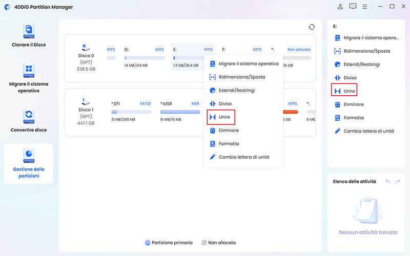Image resolution: width=410 pixels, height=256 pixels.
Task: Click Diviso in the context menu
Action: [x=225, y=103]
